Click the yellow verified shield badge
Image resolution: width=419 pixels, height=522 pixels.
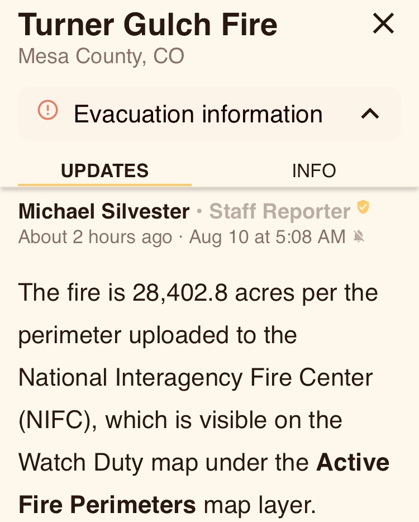(x=363, y=208)
